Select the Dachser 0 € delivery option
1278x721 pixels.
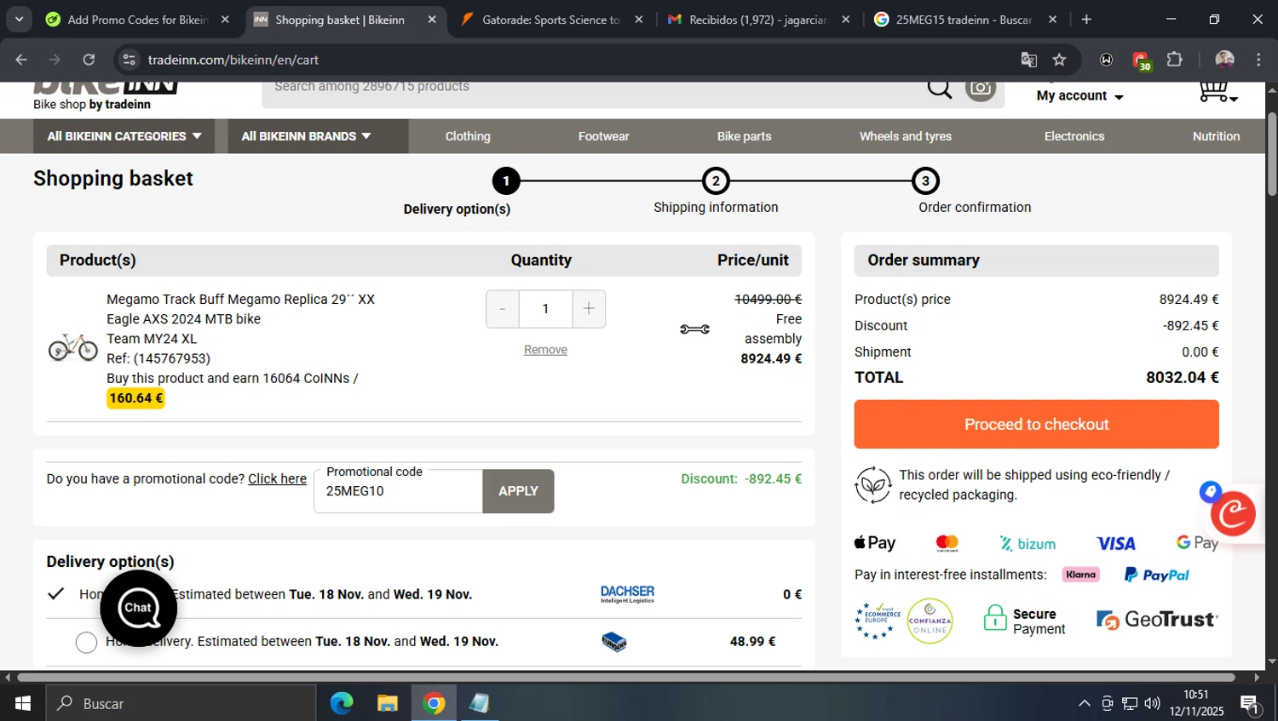click(x=56, y=593)
